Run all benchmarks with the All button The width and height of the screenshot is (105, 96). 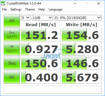click(12, 21)
